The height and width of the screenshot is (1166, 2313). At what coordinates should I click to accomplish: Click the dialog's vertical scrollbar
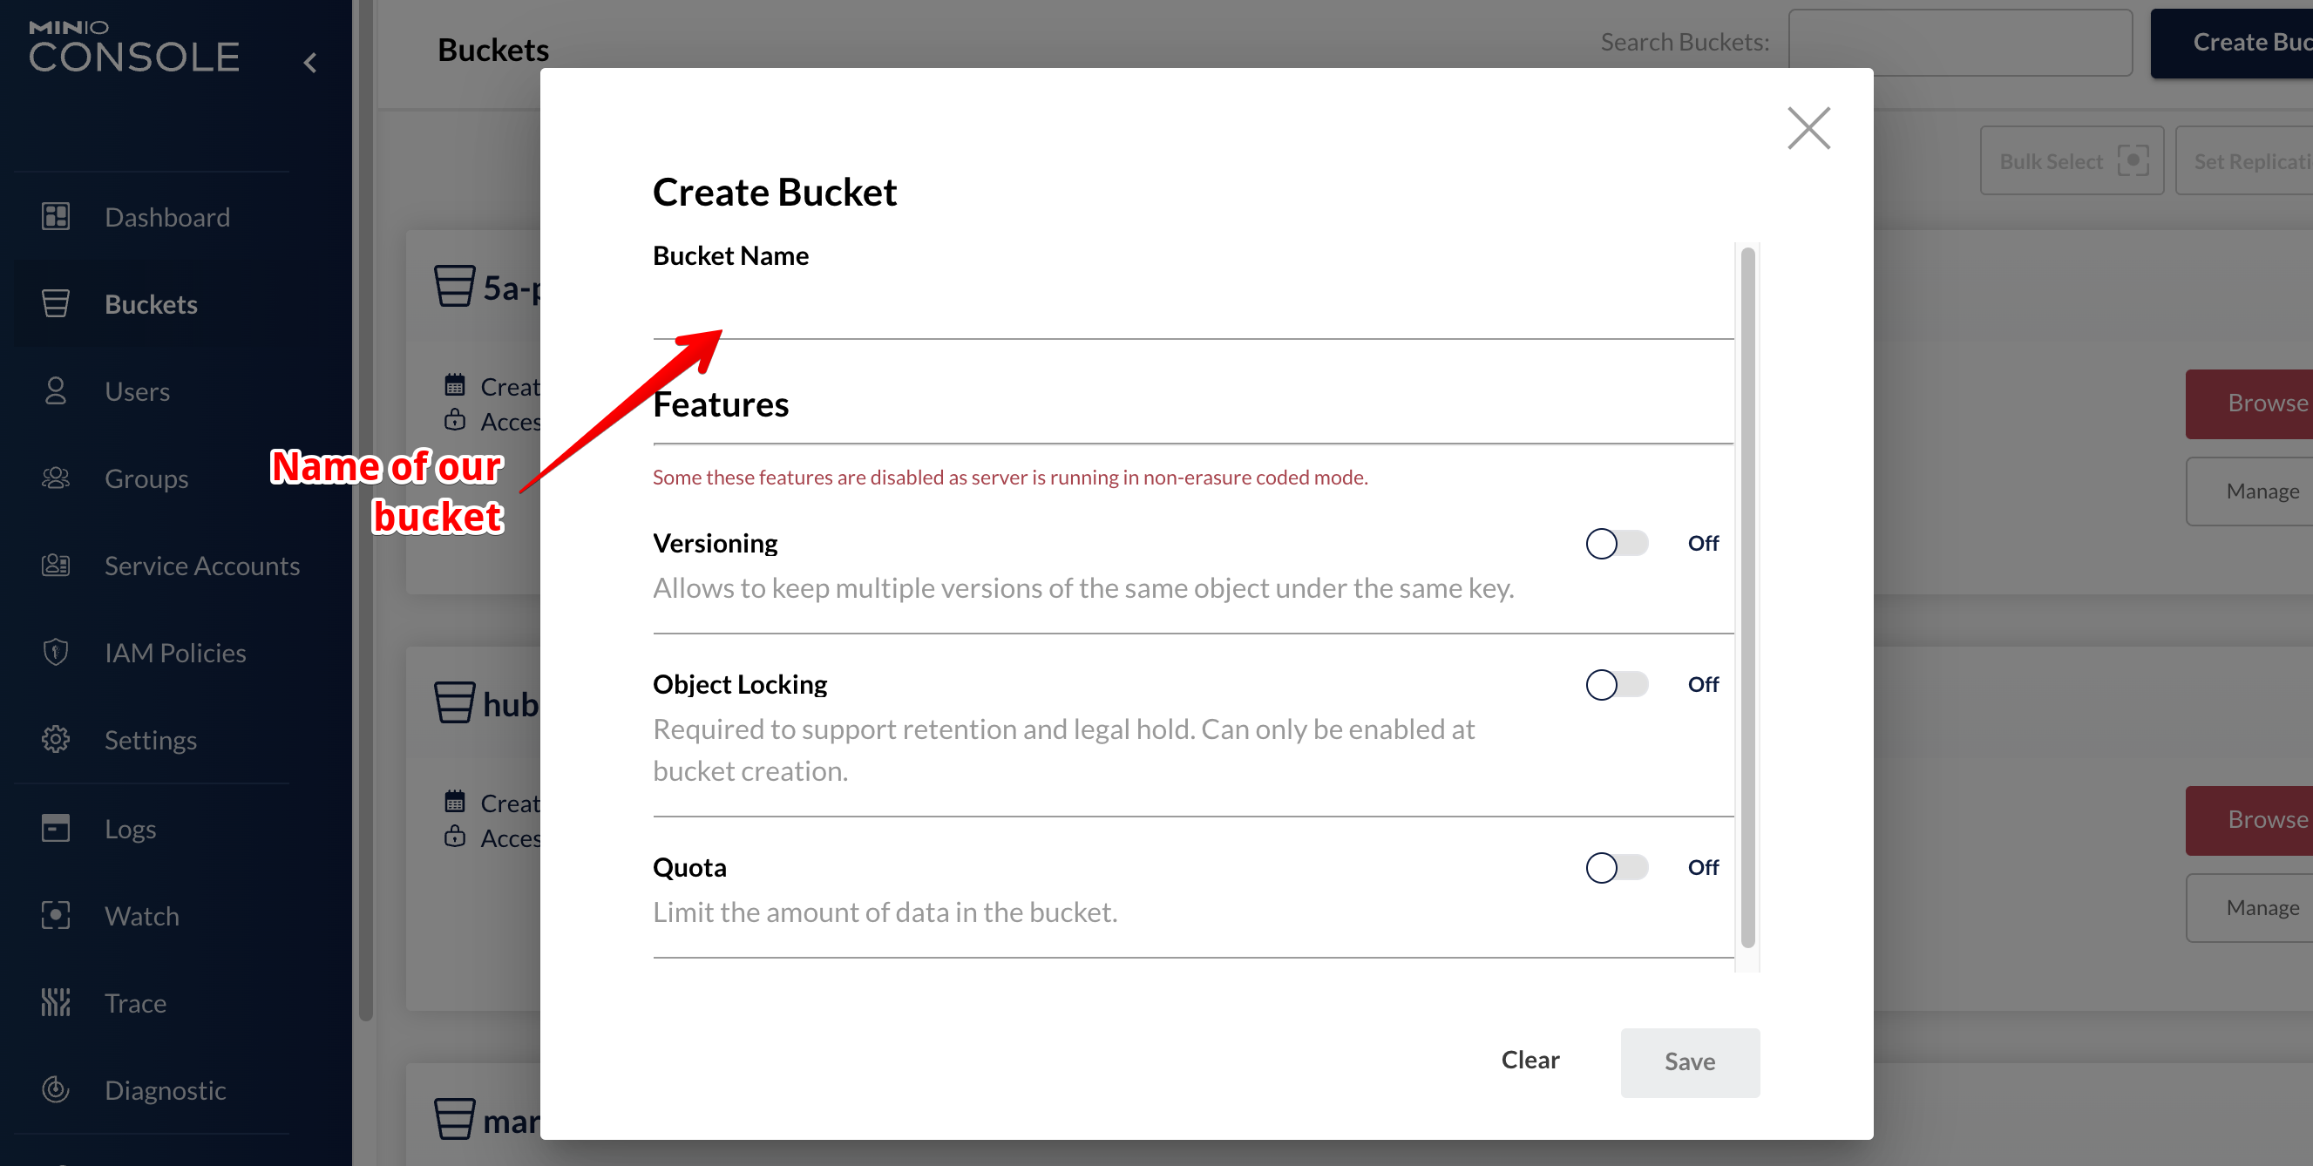1747,597
